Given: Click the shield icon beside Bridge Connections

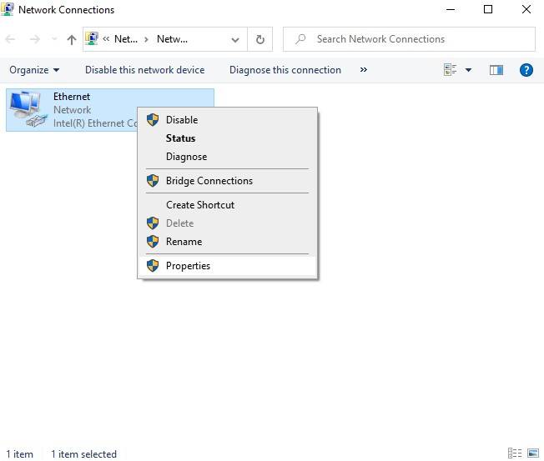Looking at the screenshot, I should [x=153, y=181].
